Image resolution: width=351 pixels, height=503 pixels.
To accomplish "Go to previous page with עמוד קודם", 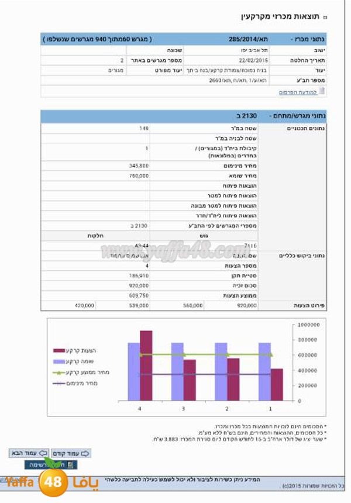I will click(x=70, y=453).
